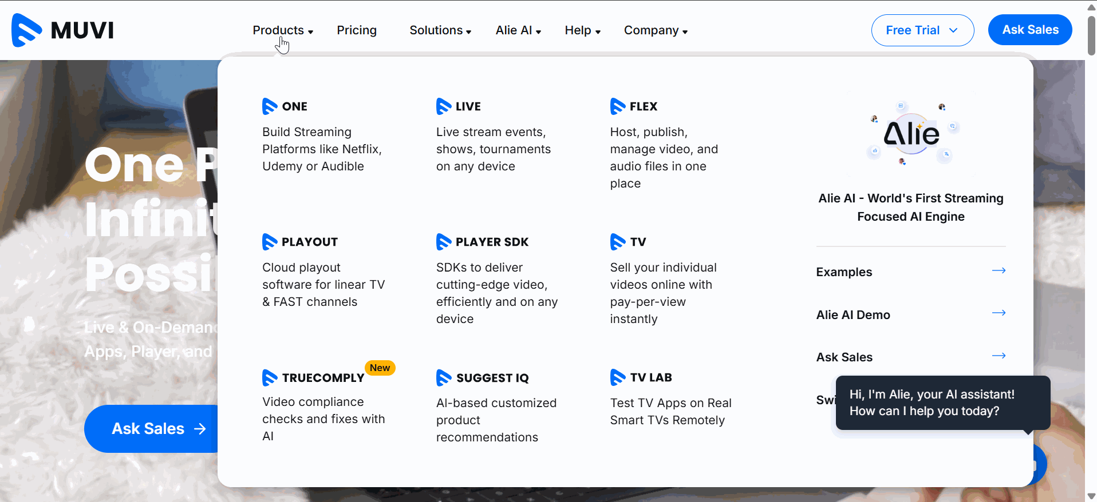Open the Ask Sales link in sidebar
This screenshot has height=502, width=1097.
(x=844, y=357)
